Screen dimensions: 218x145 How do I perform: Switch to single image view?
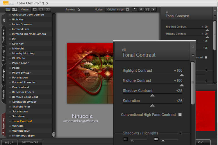[35, 10]
